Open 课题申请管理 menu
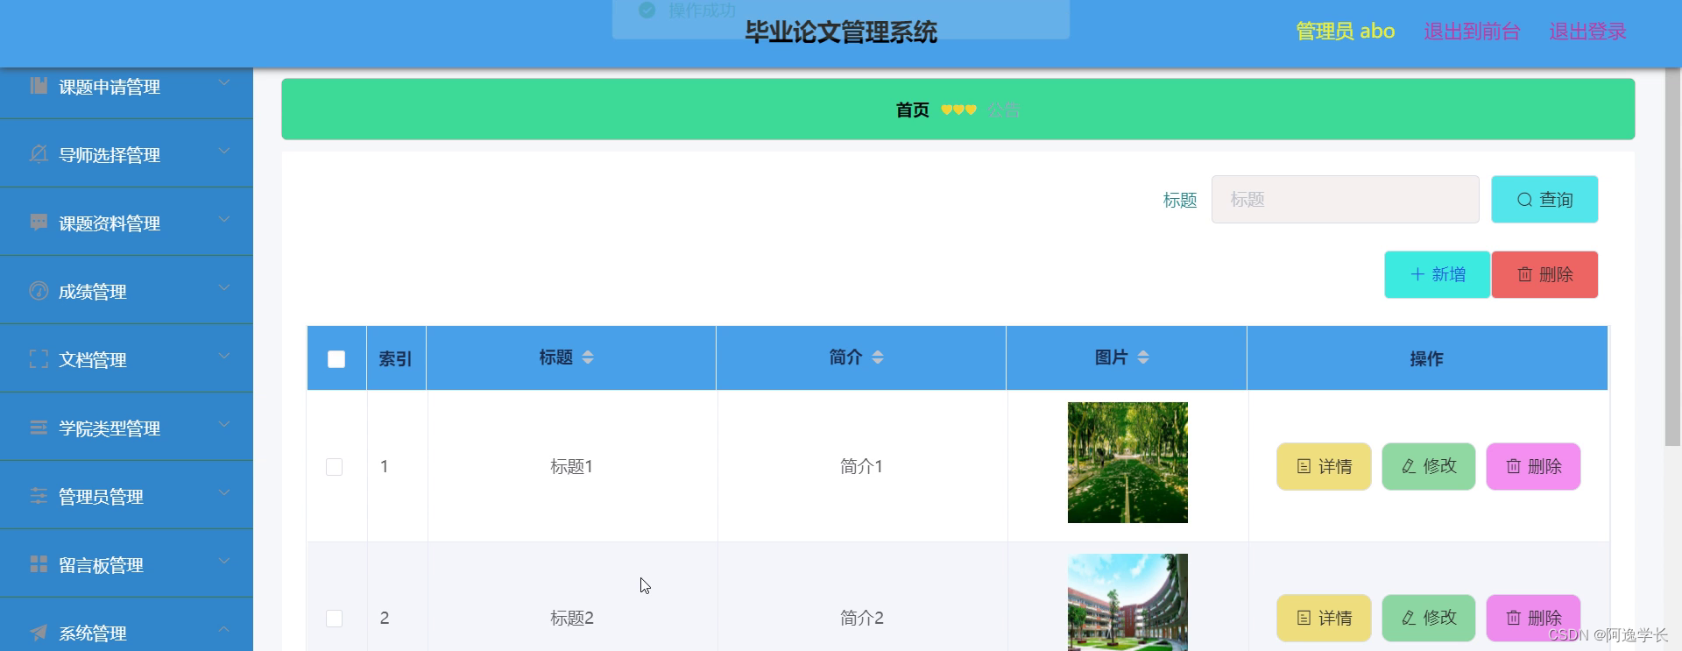 [126, 92]
